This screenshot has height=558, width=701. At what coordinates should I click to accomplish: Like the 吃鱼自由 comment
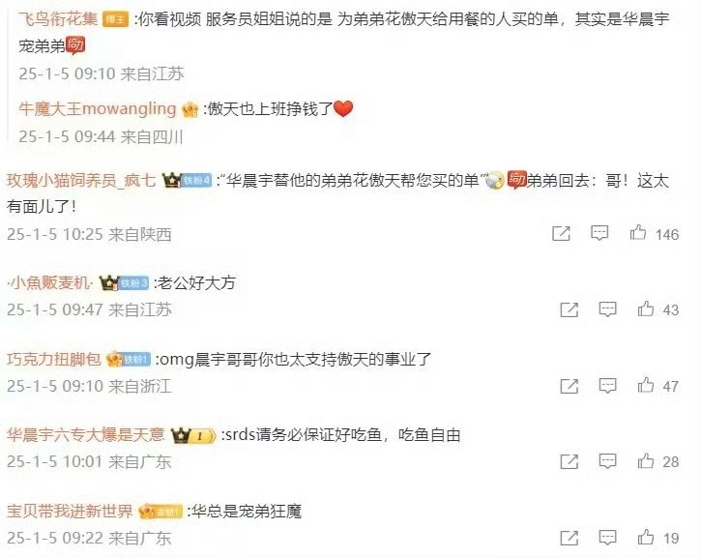(x=646, y=461)
